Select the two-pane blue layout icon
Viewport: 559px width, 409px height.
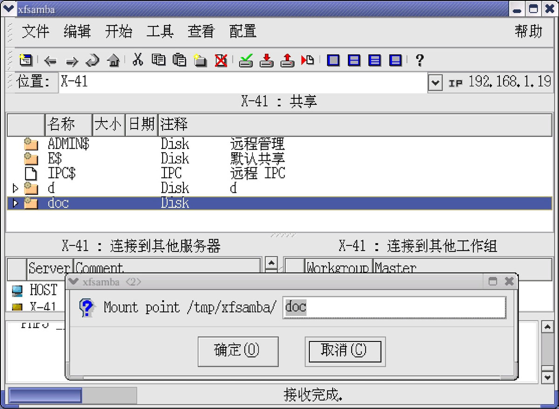click(354, 60)
